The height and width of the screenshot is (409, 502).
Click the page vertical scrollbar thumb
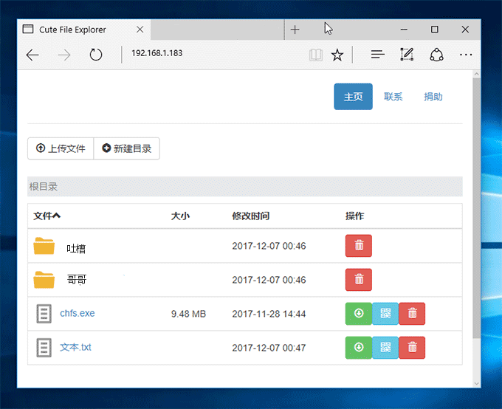(x=476, y=208)
